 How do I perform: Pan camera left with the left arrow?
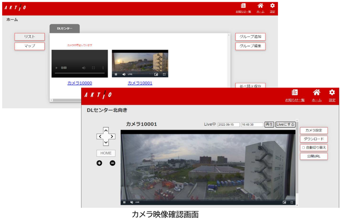[x=100, y=136]
